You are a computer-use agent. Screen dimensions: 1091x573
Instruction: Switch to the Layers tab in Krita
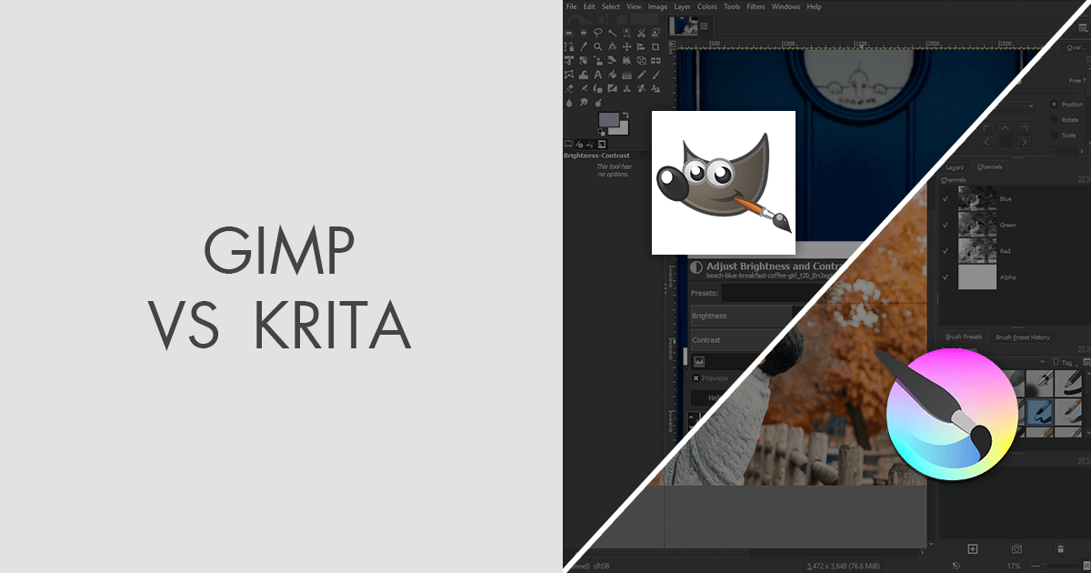pyautogui.click(x=955, y=166)
